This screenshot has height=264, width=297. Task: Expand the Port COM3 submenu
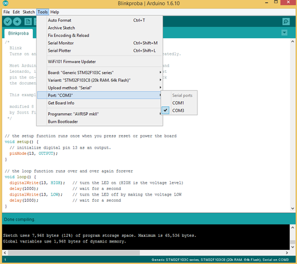click(100, 96)
